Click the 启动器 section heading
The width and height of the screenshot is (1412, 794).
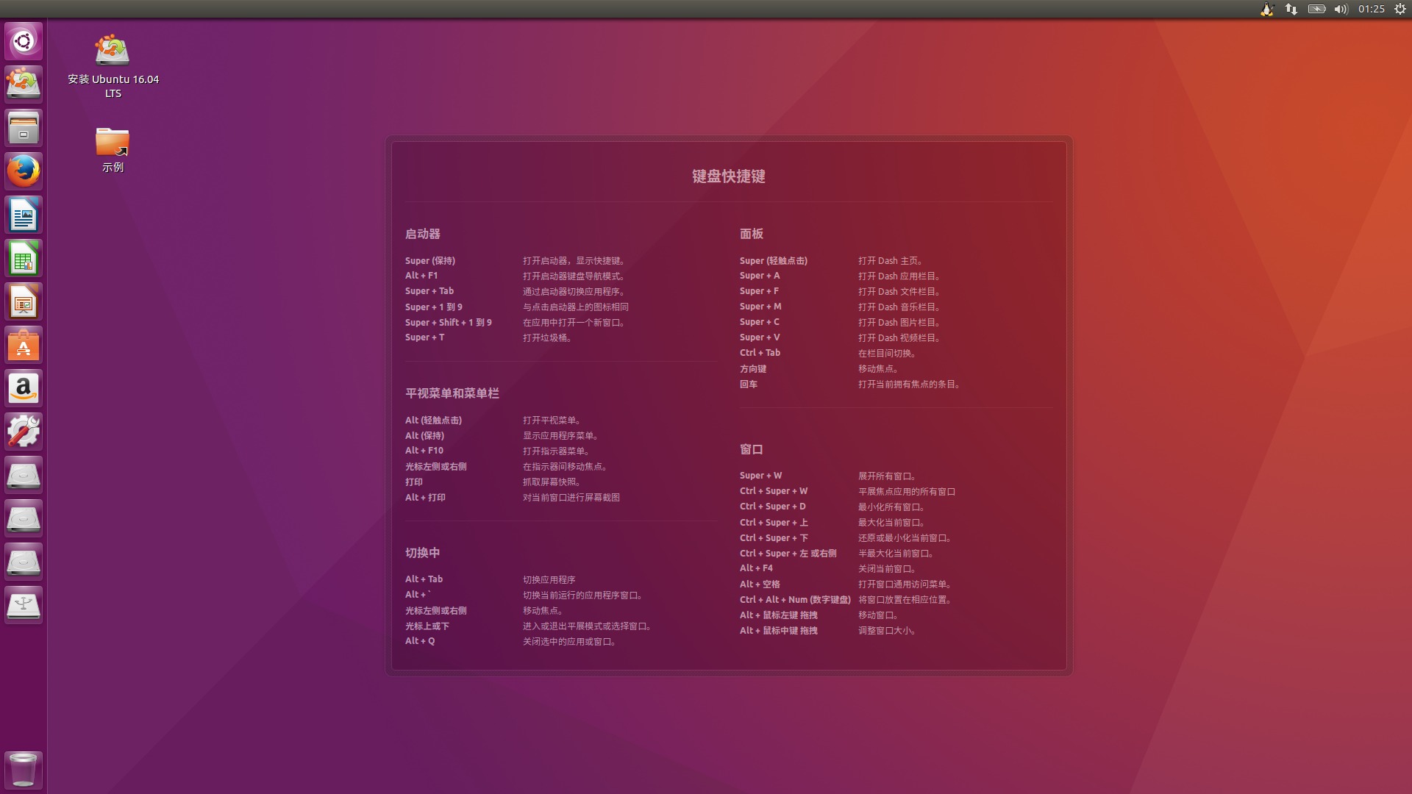423,234
